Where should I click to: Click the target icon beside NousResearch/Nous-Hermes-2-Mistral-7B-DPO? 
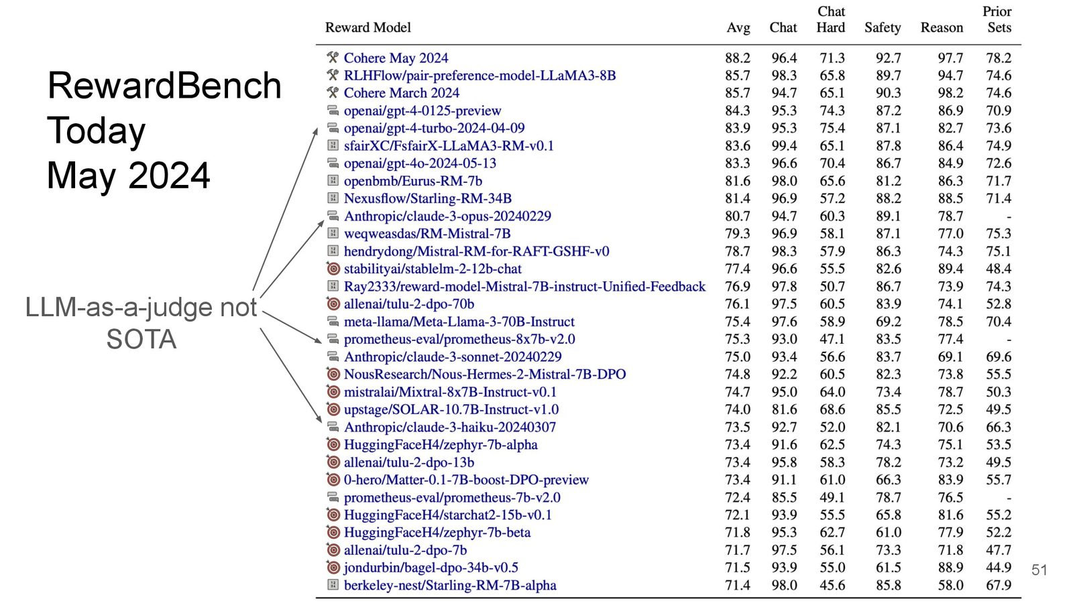pos(333,374)
